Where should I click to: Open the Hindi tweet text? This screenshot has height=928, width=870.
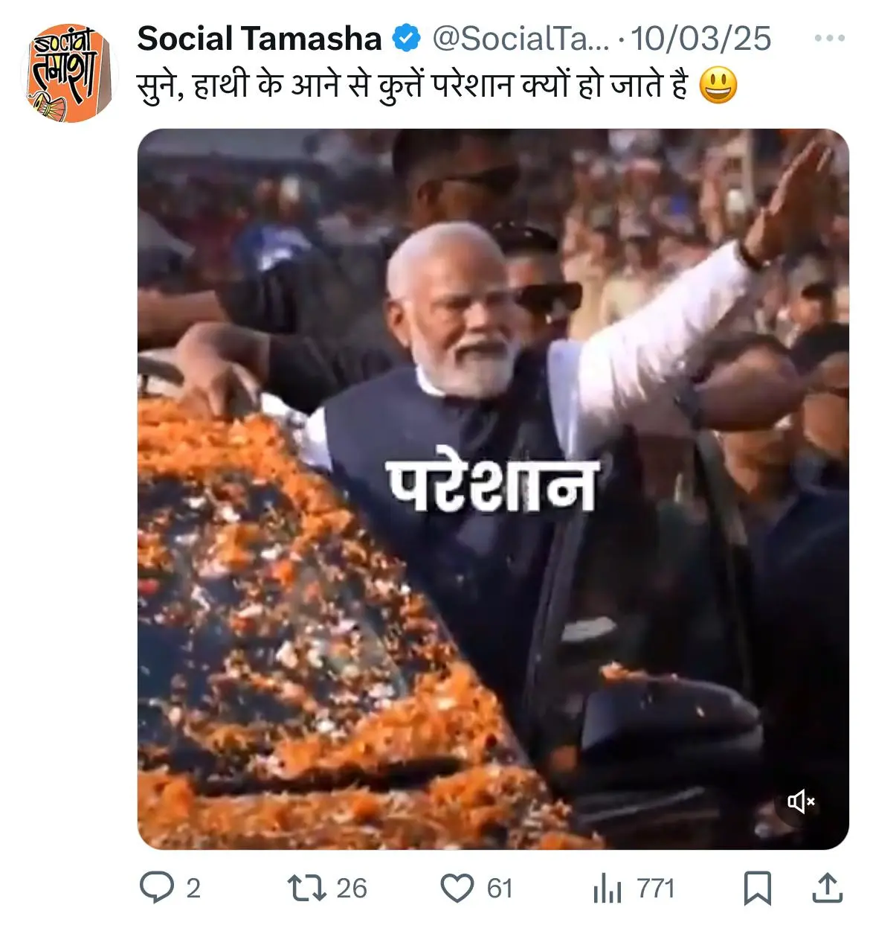click(x=413, y=86)
